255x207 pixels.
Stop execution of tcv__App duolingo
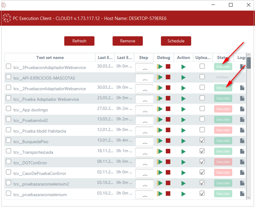(x=168, y=109)
